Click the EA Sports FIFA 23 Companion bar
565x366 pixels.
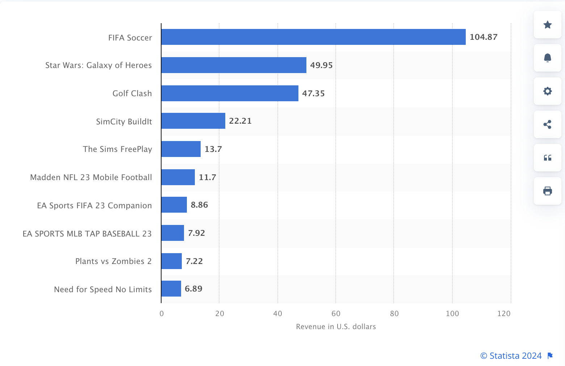click(x=174, y=205)
